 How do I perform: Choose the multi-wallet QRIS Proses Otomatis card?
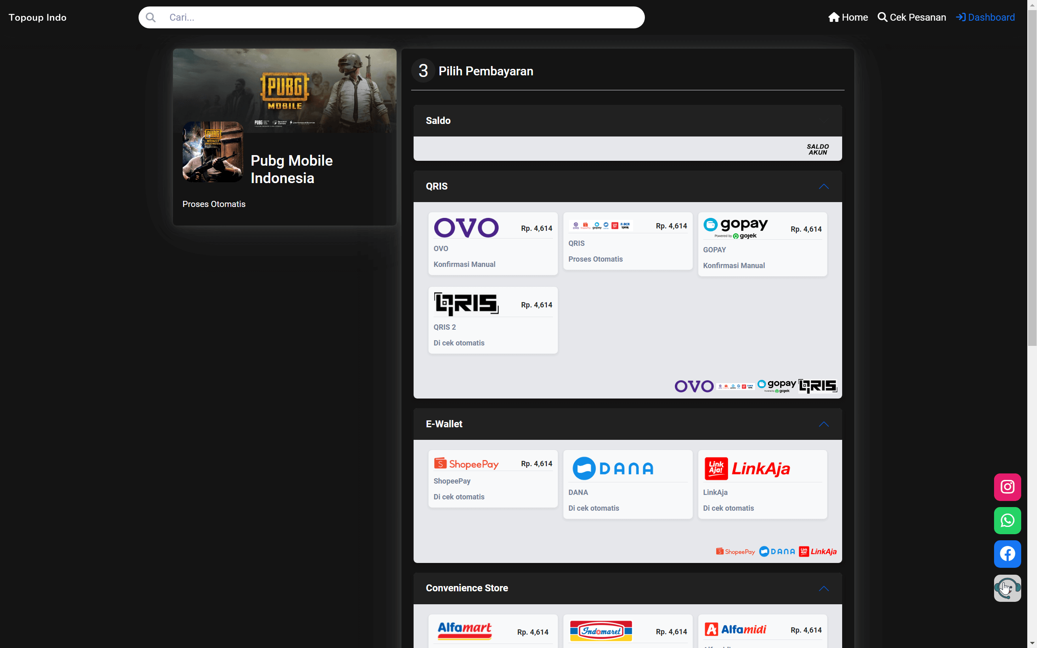click(627, 241)
